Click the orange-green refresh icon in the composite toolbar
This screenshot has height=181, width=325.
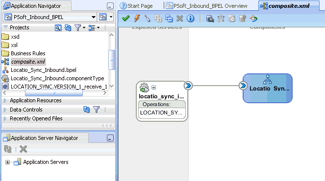[253, 19]
